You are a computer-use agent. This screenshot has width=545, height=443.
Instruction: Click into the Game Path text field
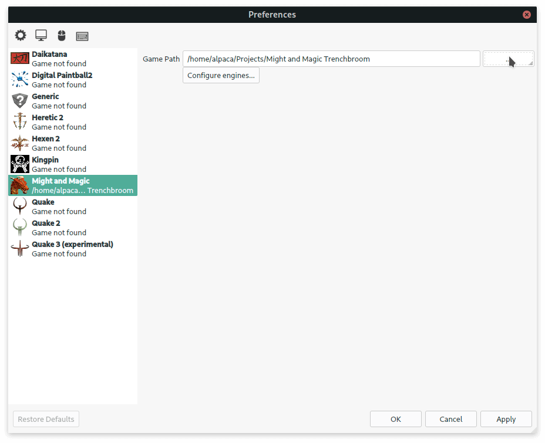point(331,59)
